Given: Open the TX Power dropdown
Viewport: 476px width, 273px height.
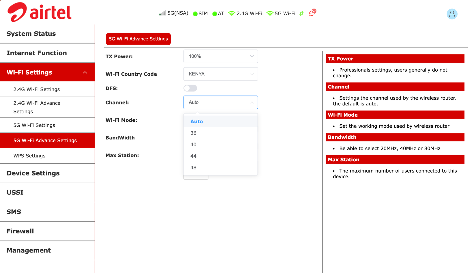Looking at the screenshot, I should pos(220,56).
